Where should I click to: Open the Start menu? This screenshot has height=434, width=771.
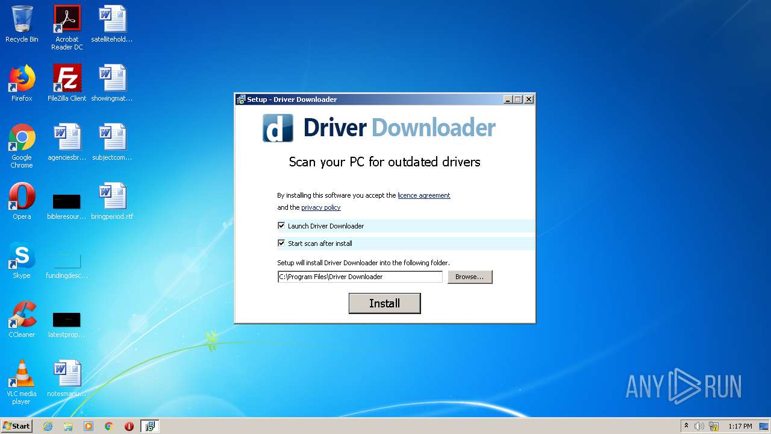coord(17,426)
